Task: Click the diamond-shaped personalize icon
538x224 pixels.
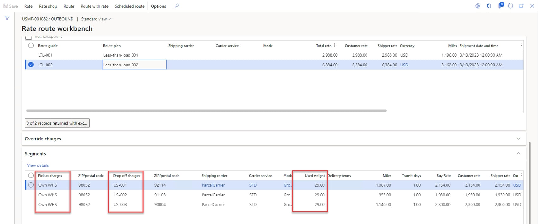Action: (x=478, y=6)
